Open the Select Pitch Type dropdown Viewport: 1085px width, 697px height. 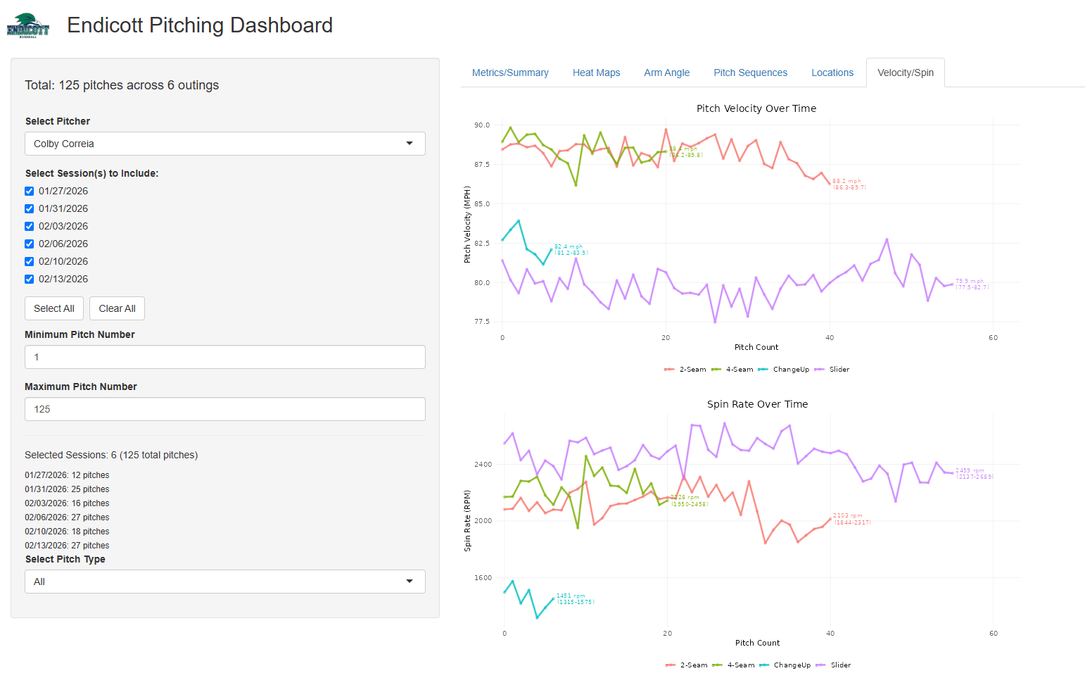225,582
